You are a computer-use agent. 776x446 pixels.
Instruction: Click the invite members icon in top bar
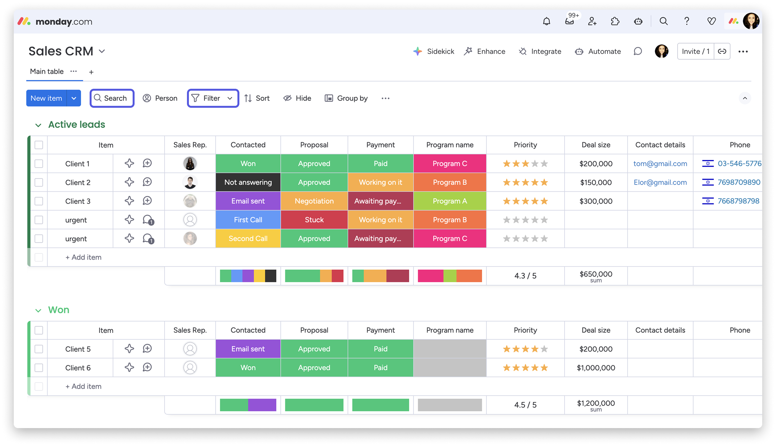click(592, 21)
